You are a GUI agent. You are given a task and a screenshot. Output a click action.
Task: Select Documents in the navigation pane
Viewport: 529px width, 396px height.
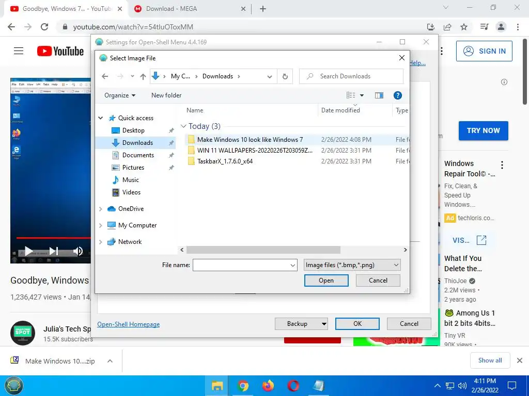click(x=138, y=155)
